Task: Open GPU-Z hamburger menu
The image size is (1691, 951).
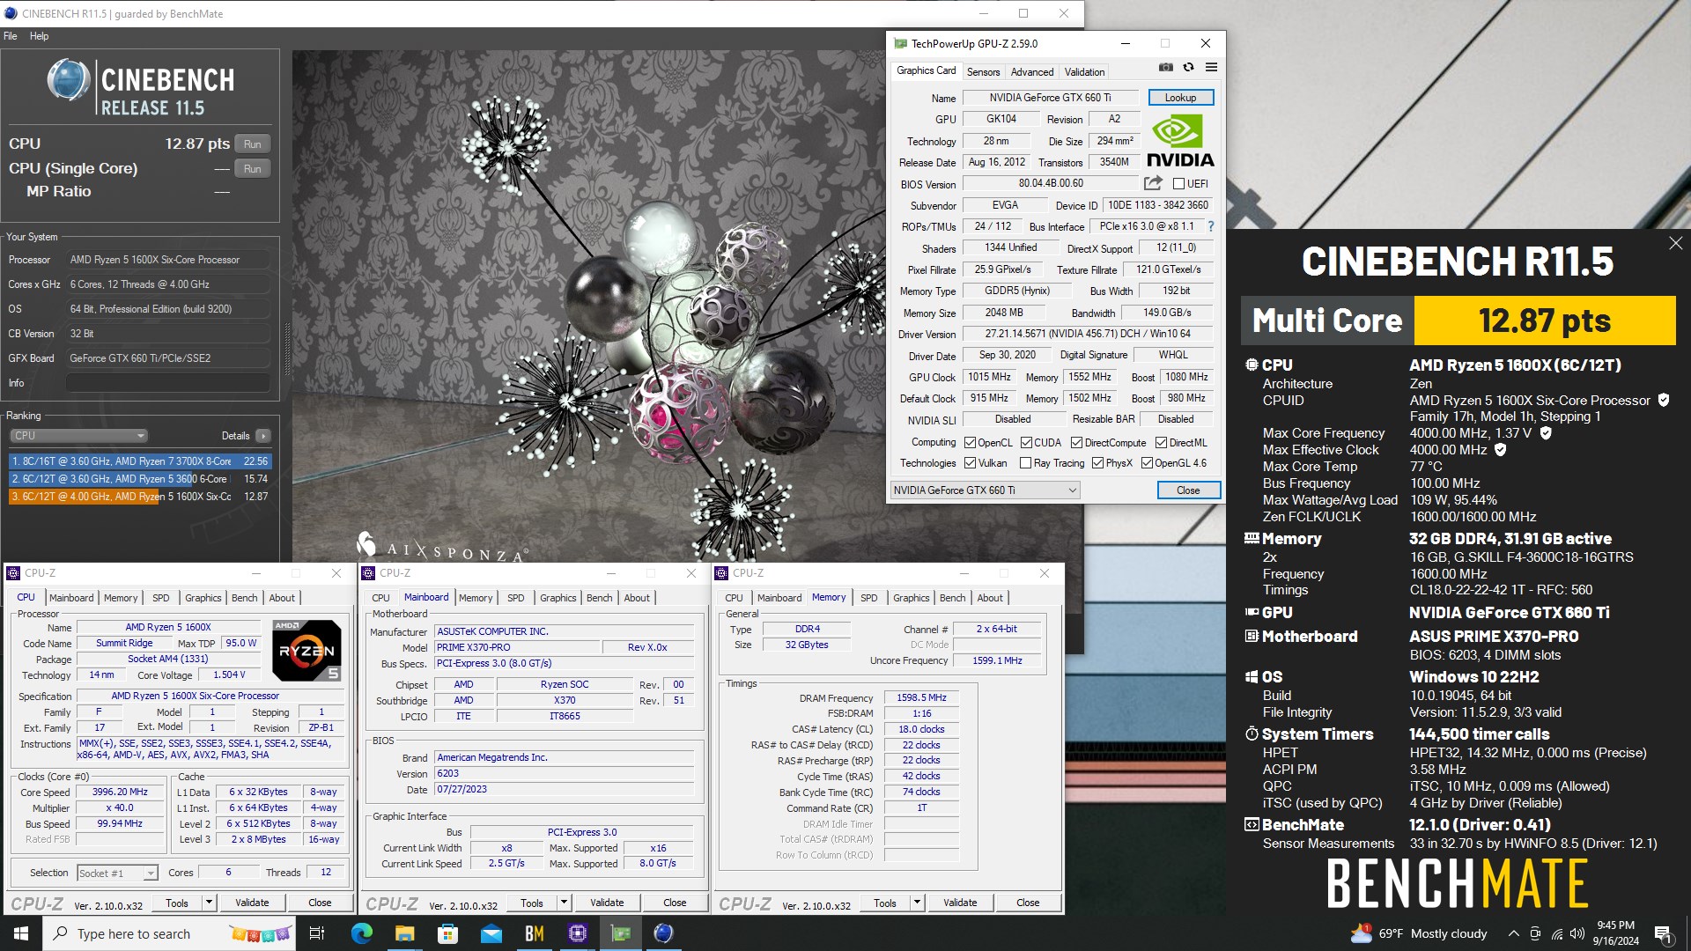Action: click(x=1211, y=68)
